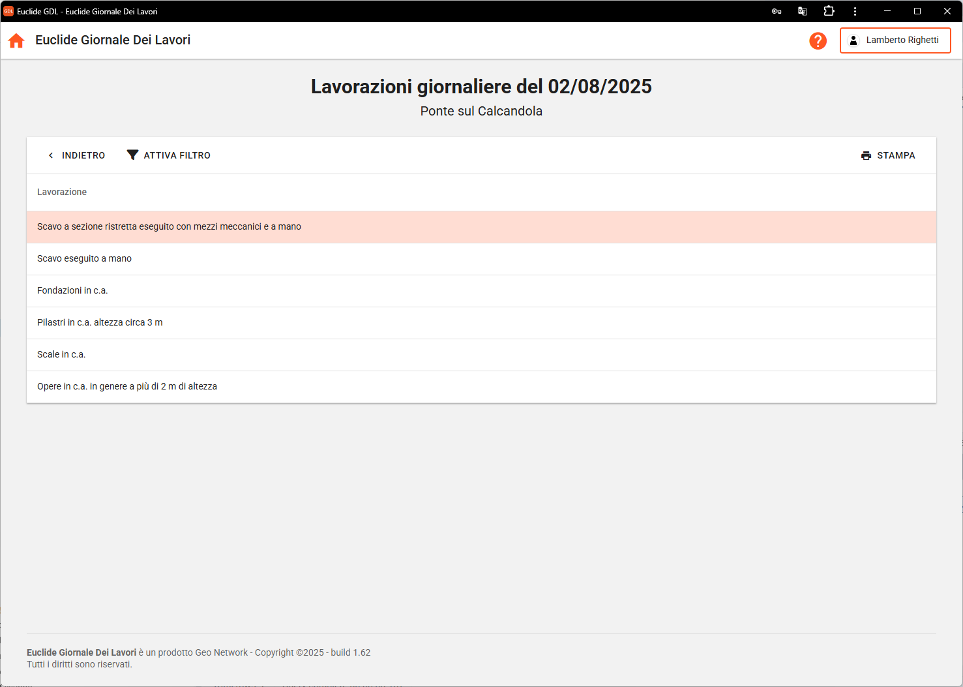The image size is (963, 687).
Task: Open the orange help question mark
Action: [x=818, y=40]
